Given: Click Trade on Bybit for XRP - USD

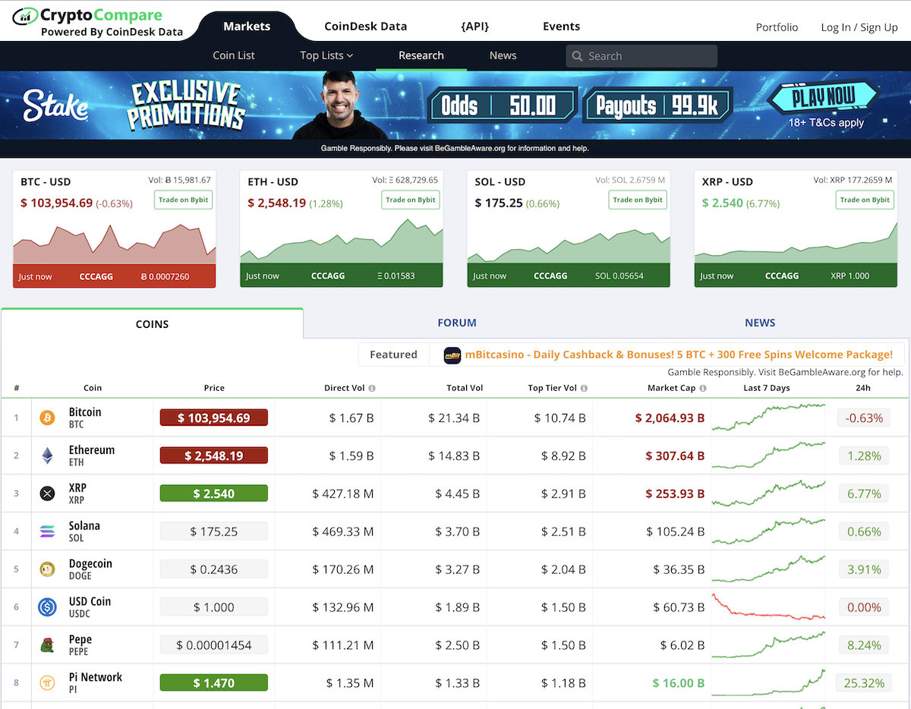Looking at the screenshot, I should click(x=865, y=200).
